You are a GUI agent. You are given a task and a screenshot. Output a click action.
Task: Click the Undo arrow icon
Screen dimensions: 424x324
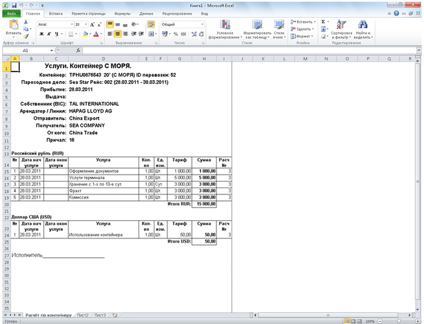click(x=21, y=5)
